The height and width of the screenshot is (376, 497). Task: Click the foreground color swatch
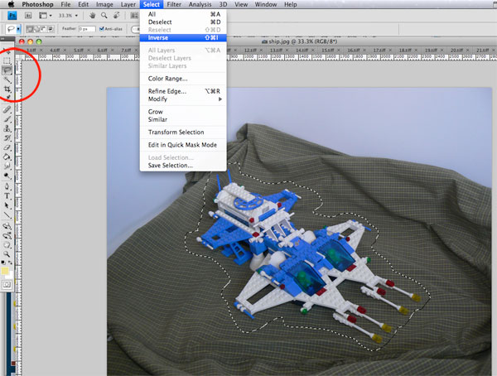pos(6,269)
